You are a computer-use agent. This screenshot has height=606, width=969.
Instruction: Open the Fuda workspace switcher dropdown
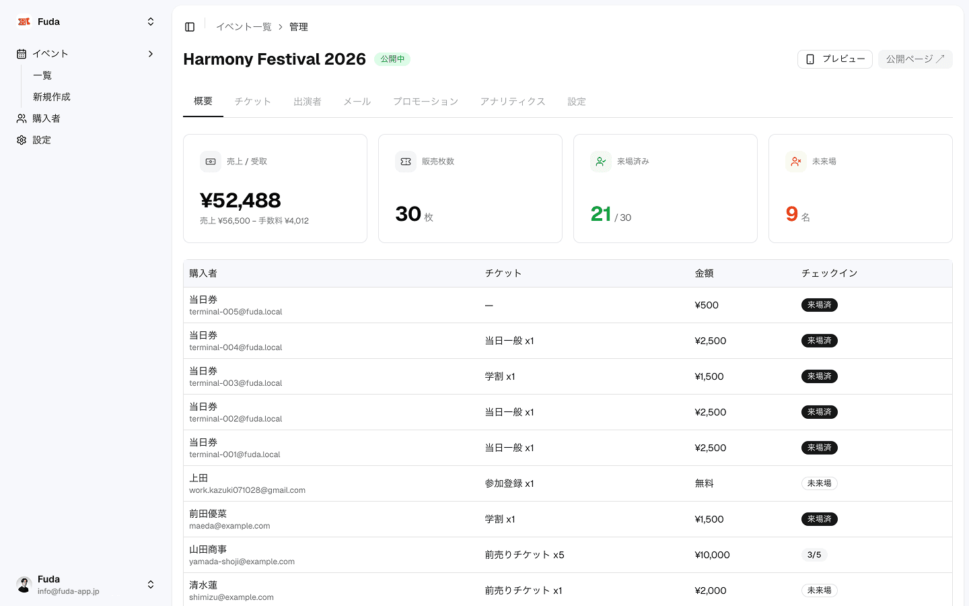point(151,22)
